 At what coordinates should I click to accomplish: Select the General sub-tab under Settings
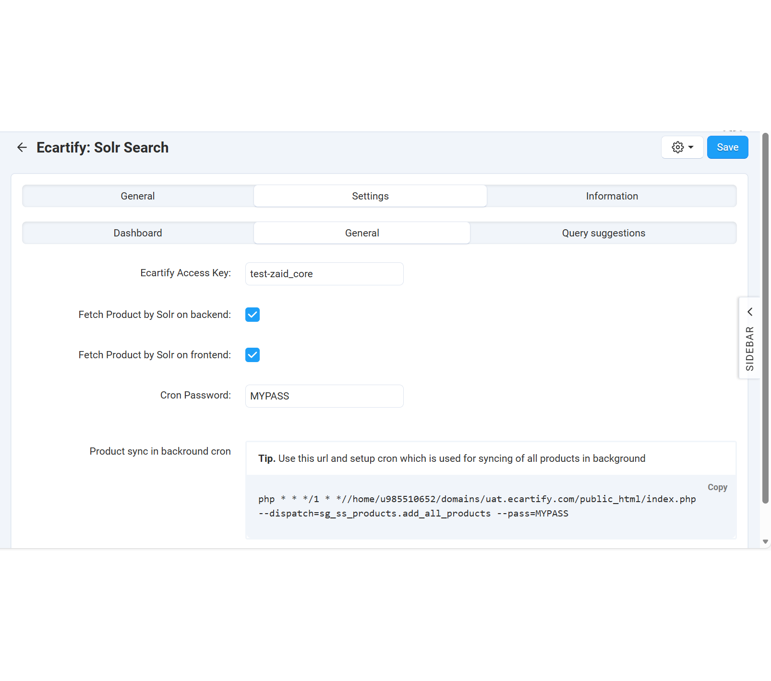click(361, 233)
